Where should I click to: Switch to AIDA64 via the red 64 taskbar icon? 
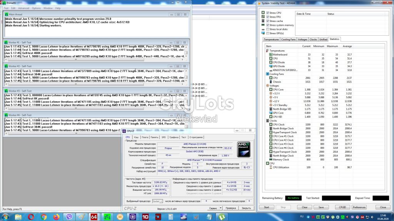(94, 217)
